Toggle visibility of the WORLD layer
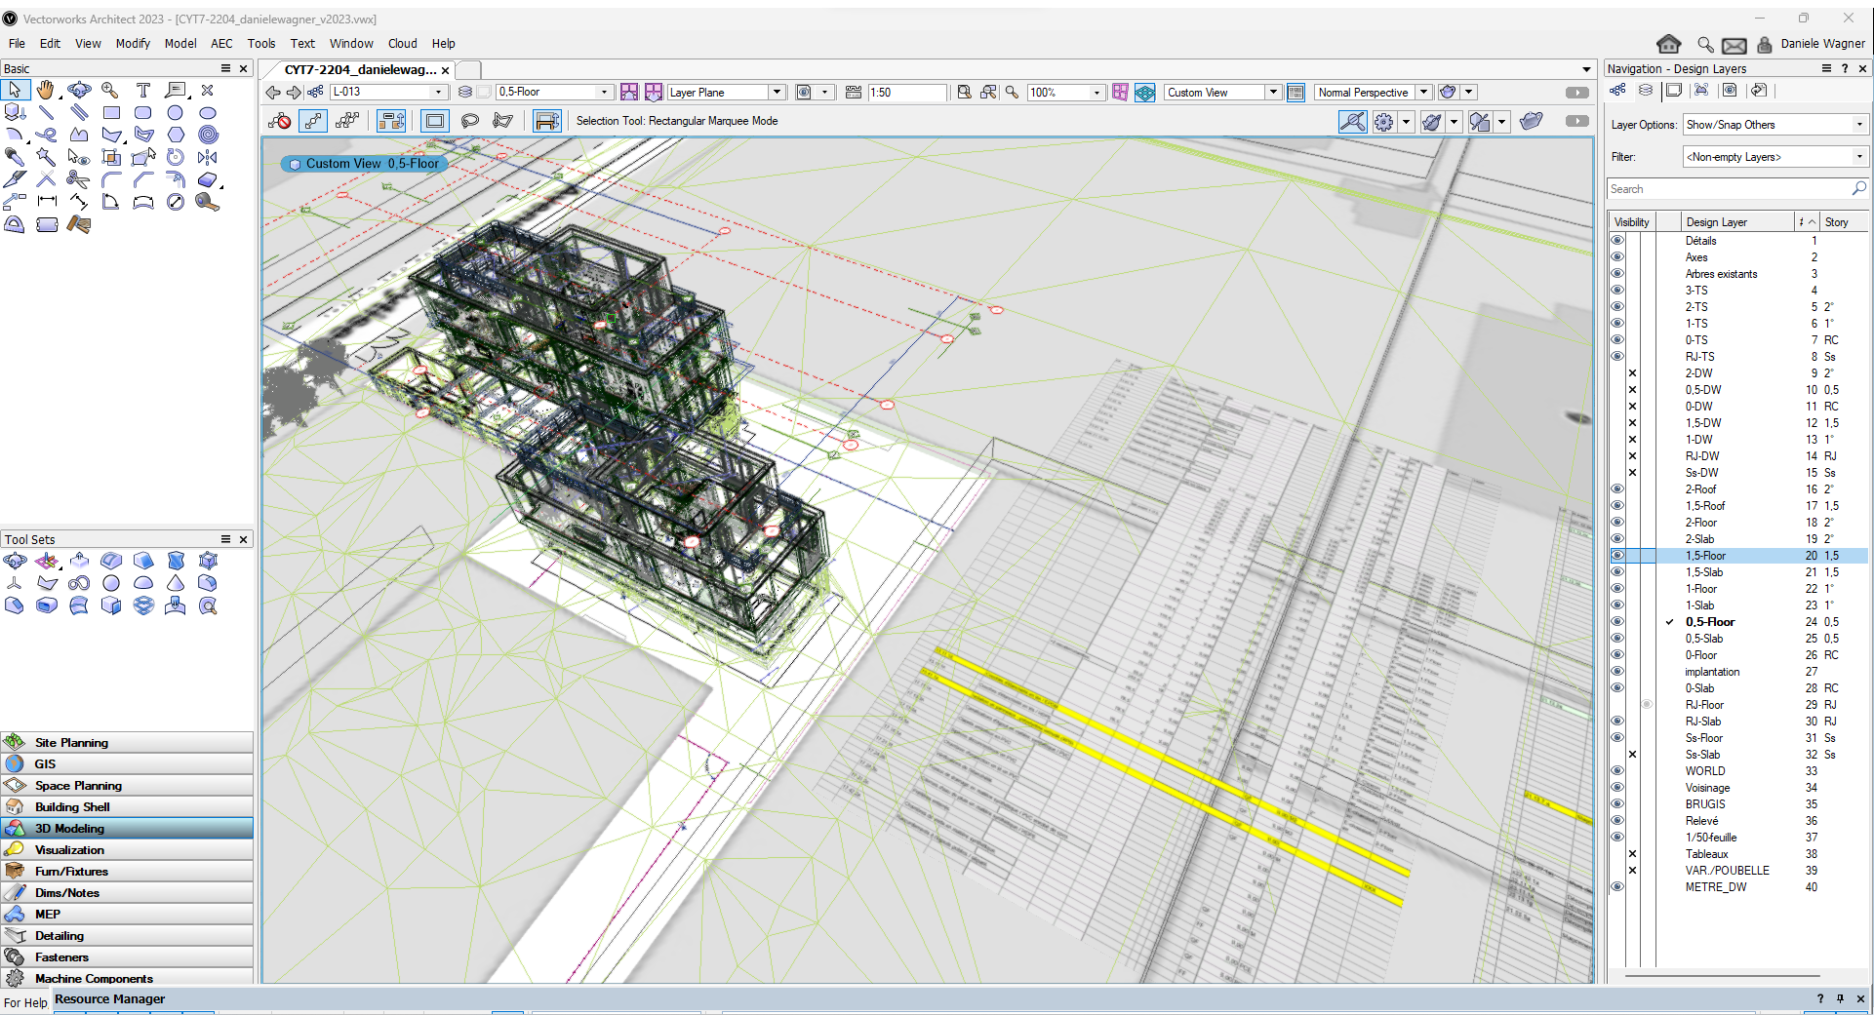This screenshot has height=1015, width=1874. pos(1617,771)
